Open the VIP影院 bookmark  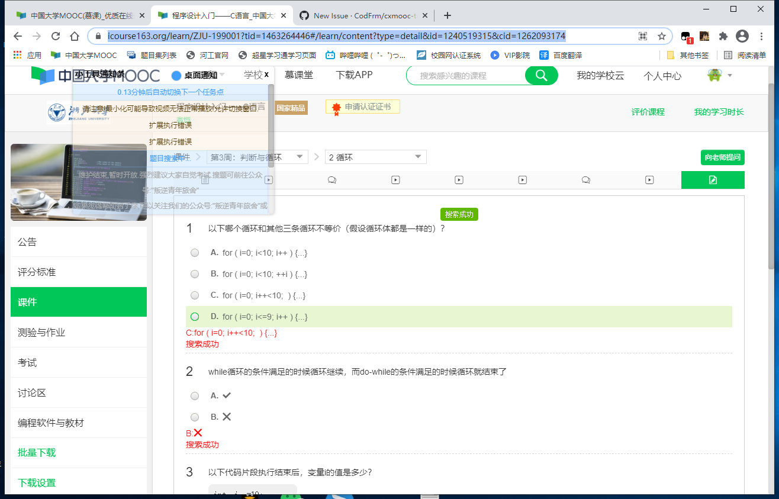[510, 55]
